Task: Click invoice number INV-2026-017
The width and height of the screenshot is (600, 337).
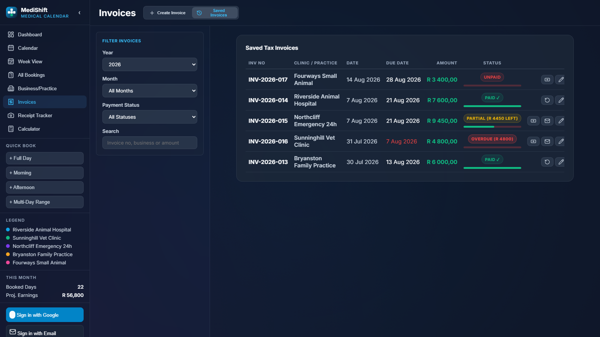Action: 268,79
